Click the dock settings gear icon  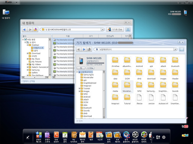164,137
